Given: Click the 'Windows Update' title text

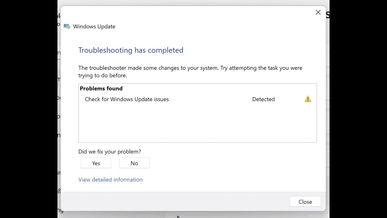Looking at the screenshot, I should [x=94, y=27].
